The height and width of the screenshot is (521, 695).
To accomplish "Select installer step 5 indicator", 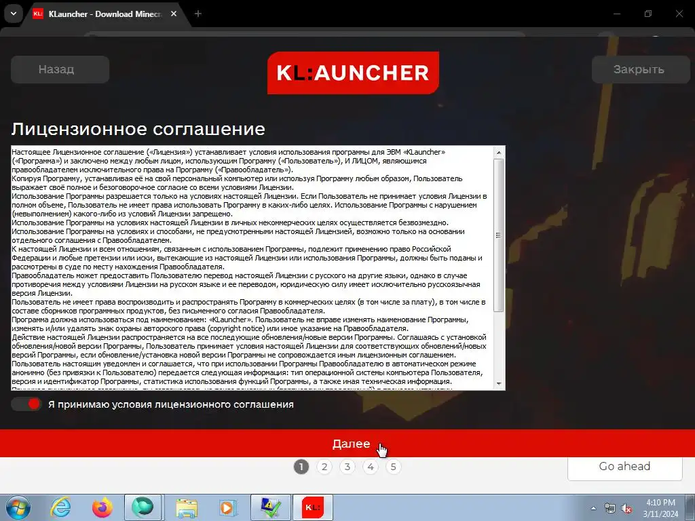I will click(x=393, y=467).
